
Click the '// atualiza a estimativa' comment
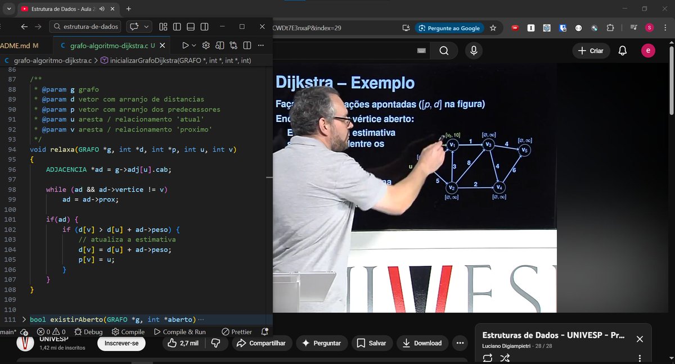[x=127, y=239]
